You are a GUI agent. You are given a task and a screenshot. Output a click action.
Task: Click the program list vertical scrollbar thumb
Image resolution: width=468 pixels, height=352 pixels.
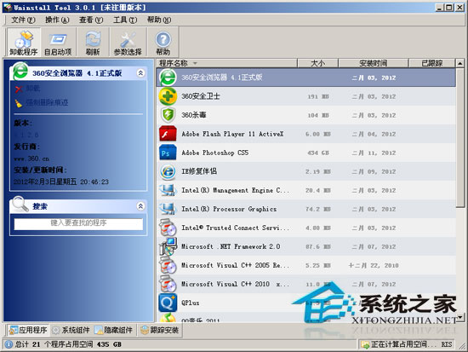coord(460,137)
